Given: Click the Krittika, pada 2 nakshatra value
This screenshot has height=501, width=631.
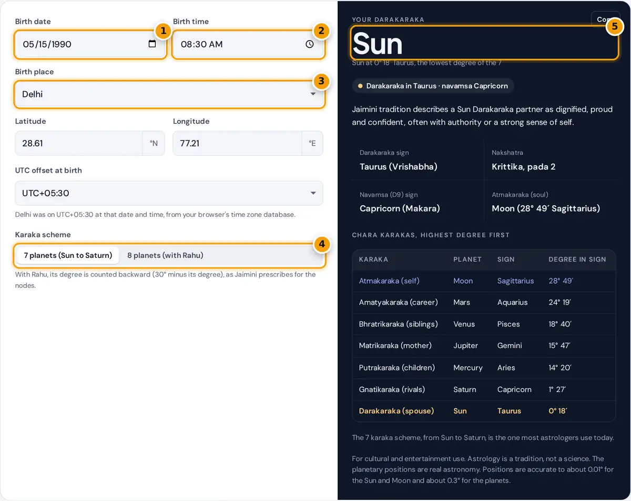Looking at the screenshot, I should point(524,167).
